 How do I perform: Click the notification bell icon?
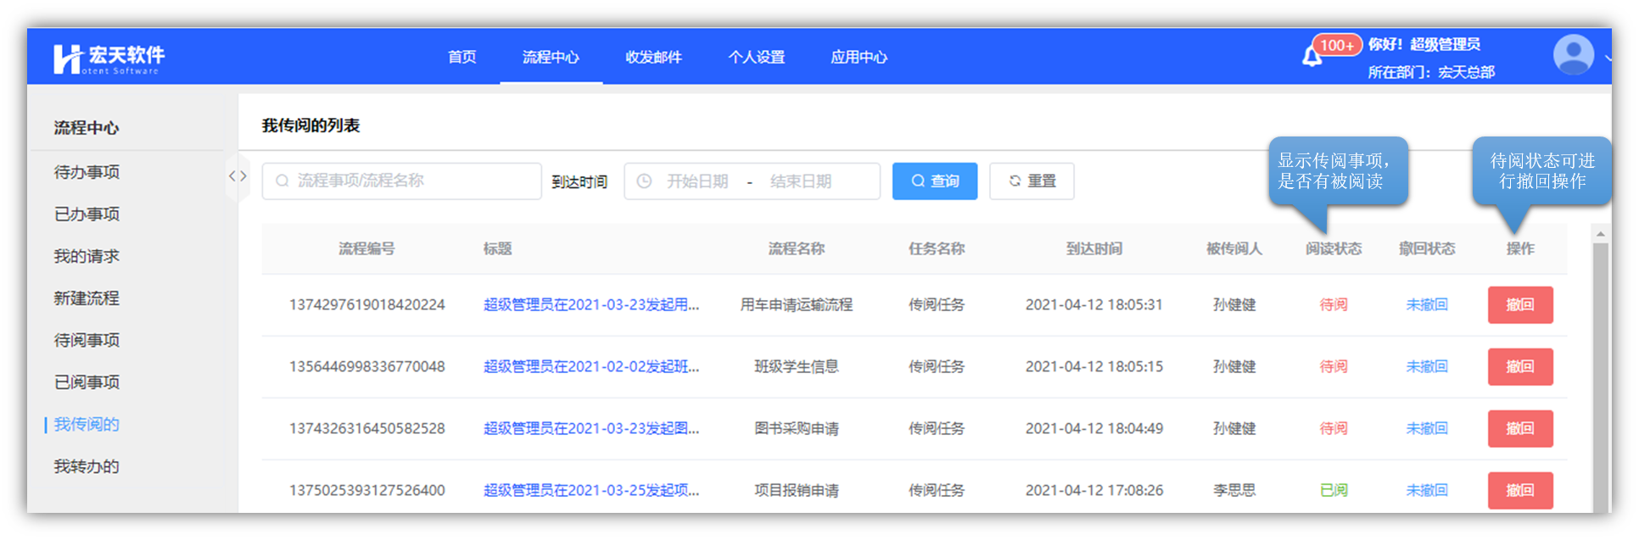(x=1312, y=58)
